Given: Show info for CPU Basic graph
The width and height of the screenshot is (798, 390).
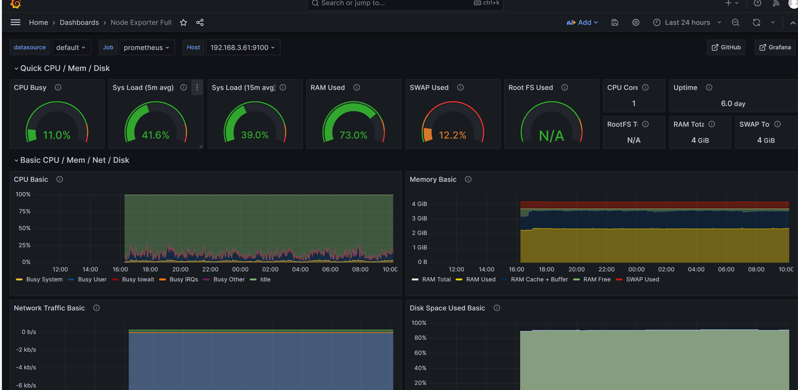Looking at the screenshot, I should 60,179.
